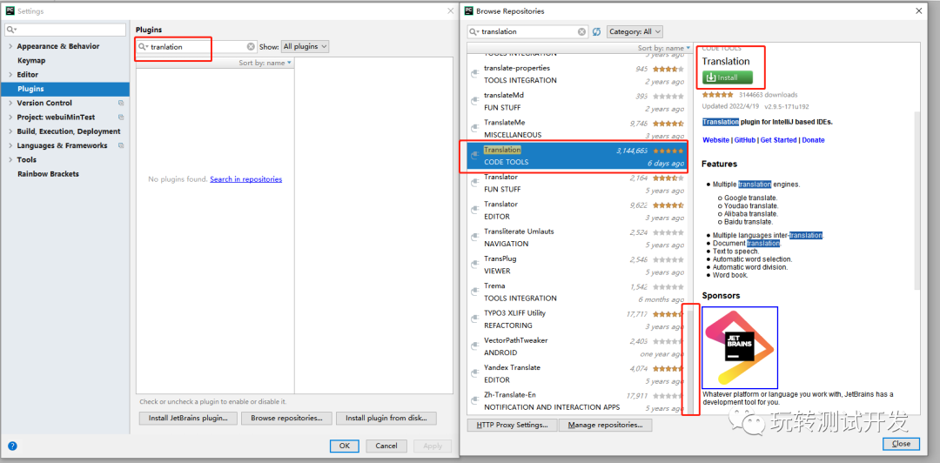Expand the Editor settings node

pyautogui.click(x=10, y=74)
